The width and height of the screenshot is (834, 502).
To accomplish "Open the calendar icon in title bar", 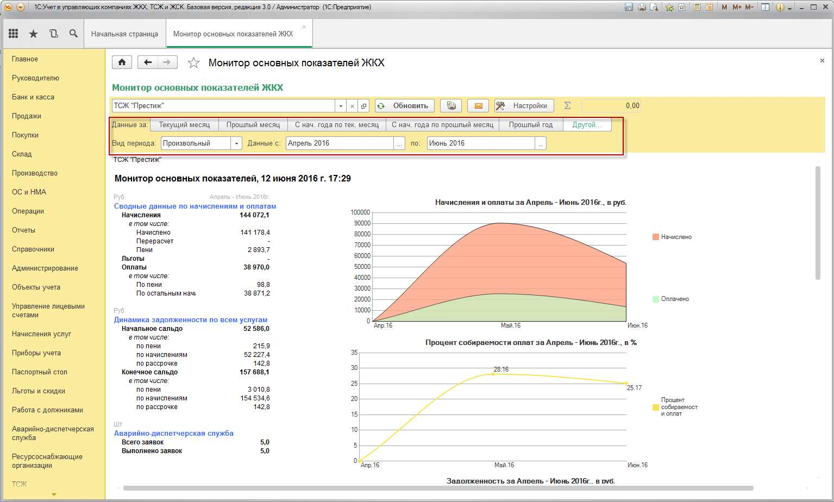I will point(709,7).
